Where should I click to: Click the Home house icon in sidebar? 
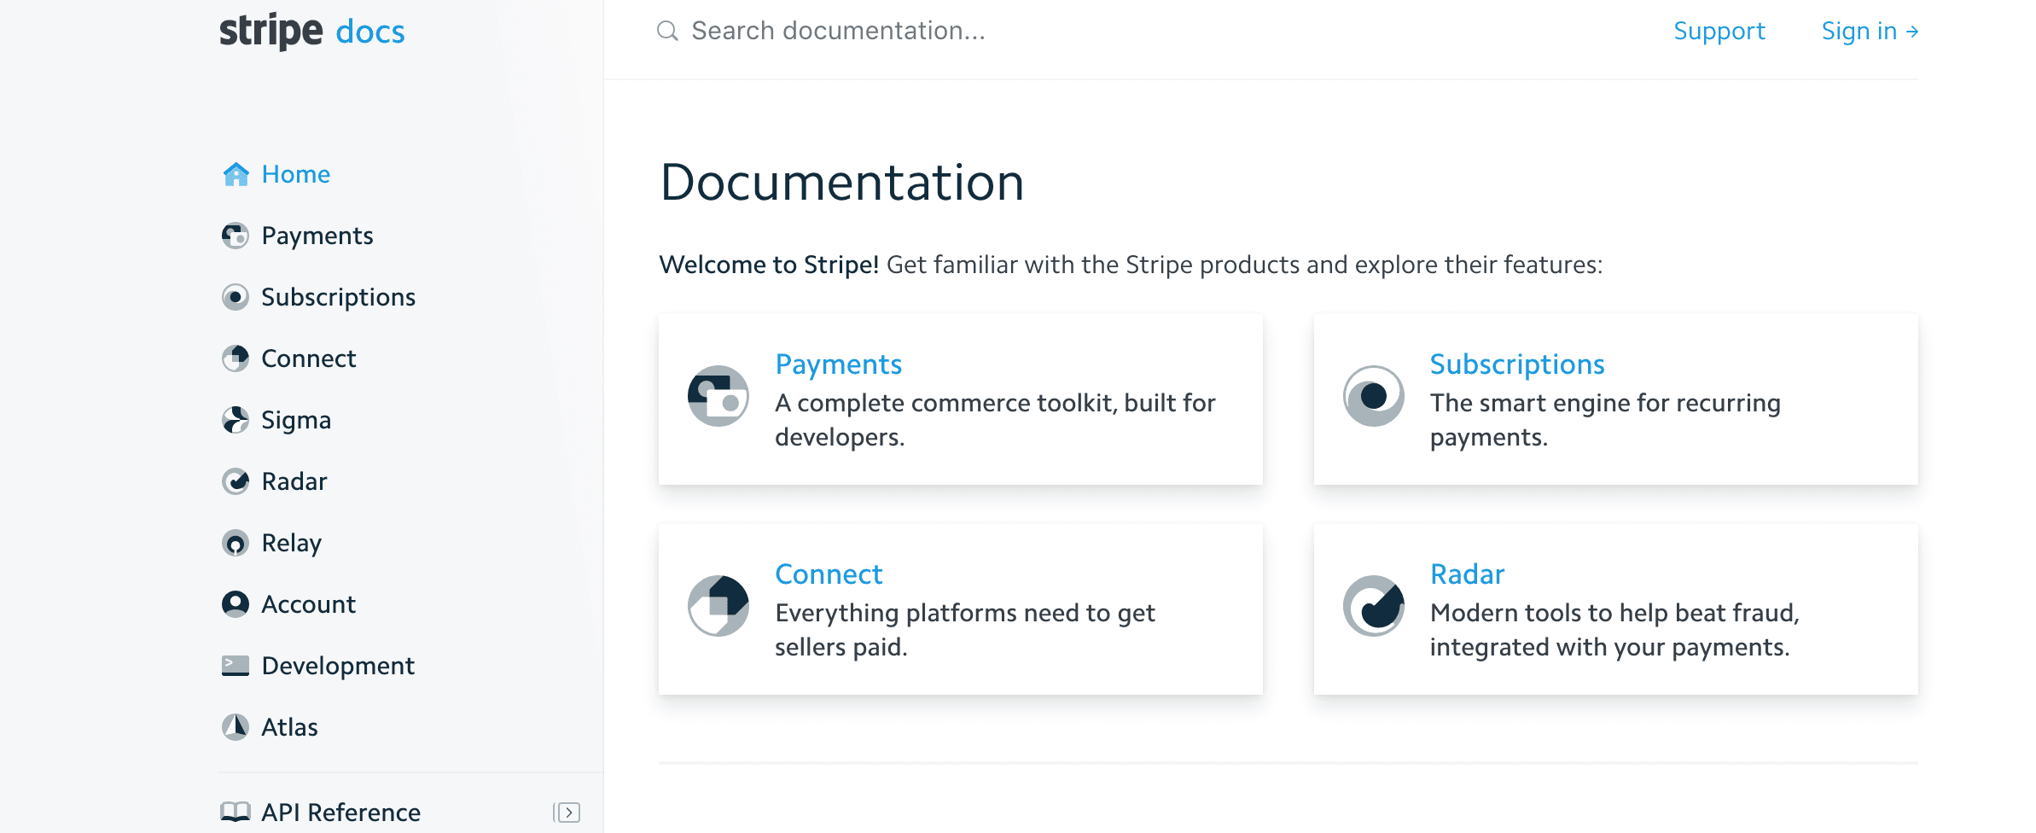pyautogui.click(x=236, y=174)
